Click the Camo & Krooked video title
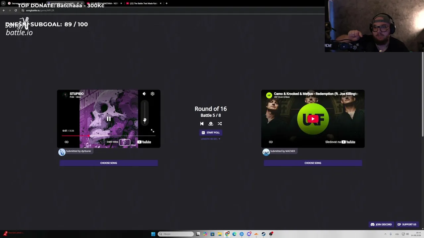The width and height of the screenshot is (424, 238). [x=316, y=94]
